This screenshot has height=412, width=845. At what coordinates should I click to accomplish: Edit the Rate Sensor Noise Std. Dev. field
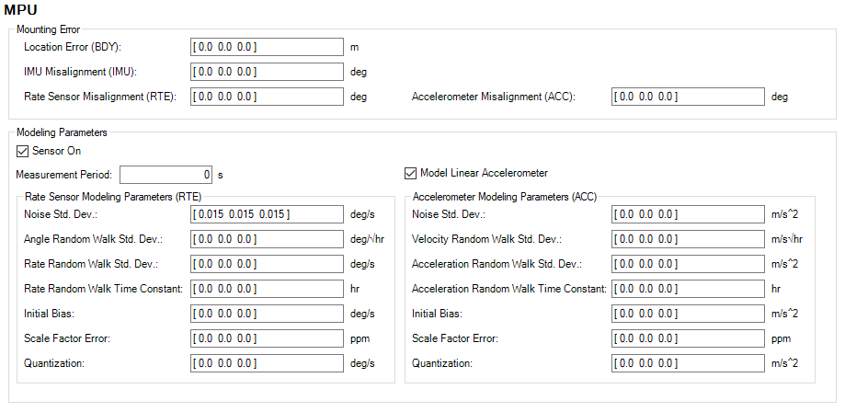point(267,214)
